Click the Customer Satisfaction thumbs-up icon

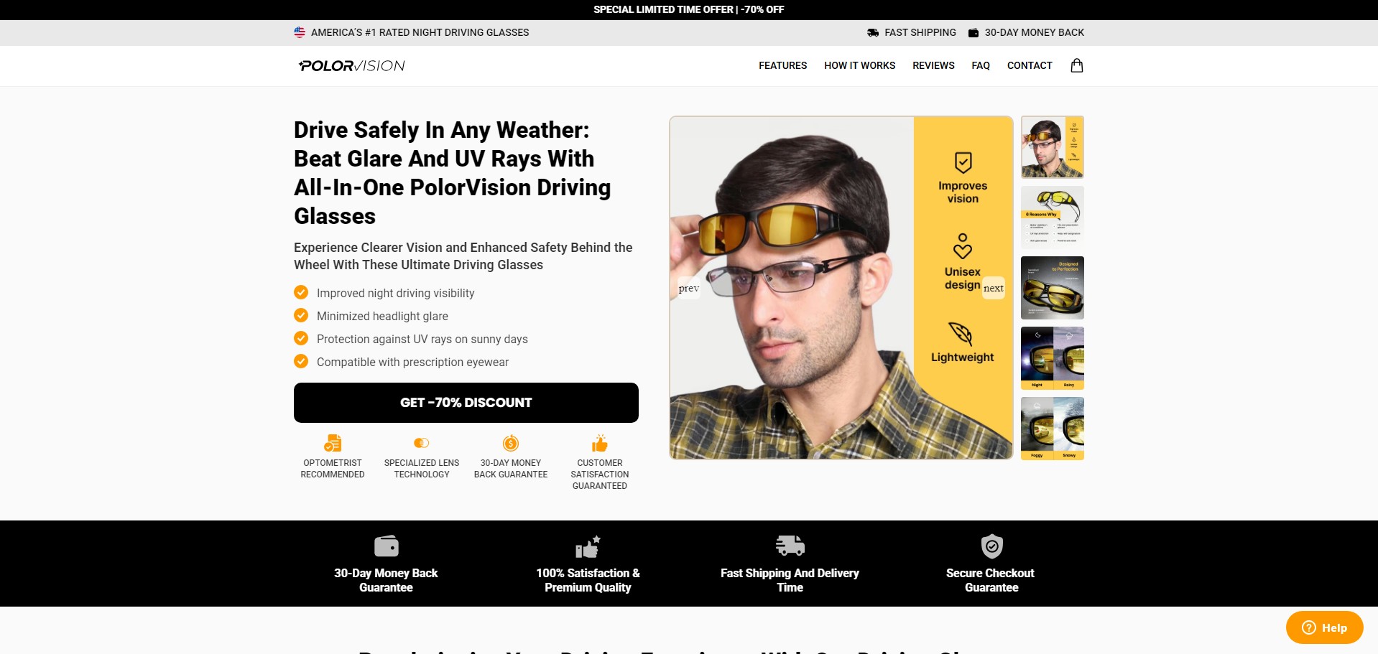tap(600, 443)
